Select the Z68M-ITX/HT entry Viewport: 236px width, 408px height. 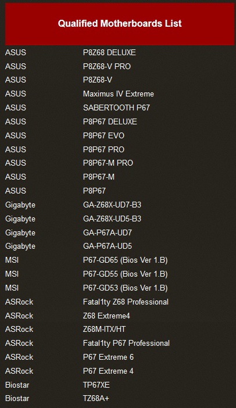(x=104, y=329)
